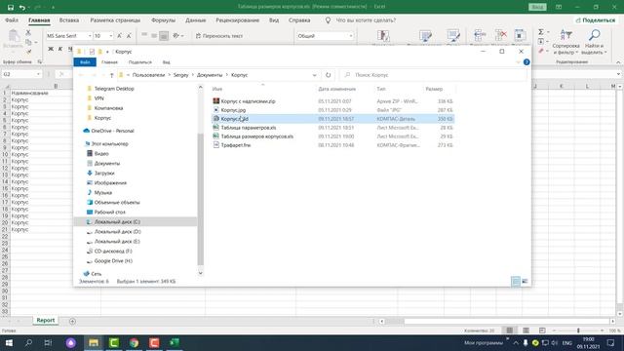Image resolution: width=624 pixels, height=351 pixels.
Task: Click Explorer refresh button
Action: tap(328, 75)
